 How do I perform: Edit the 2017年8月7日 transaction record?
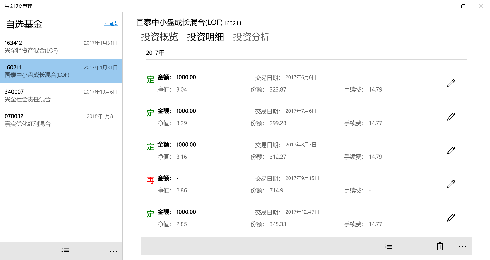[x=451, y=150]
